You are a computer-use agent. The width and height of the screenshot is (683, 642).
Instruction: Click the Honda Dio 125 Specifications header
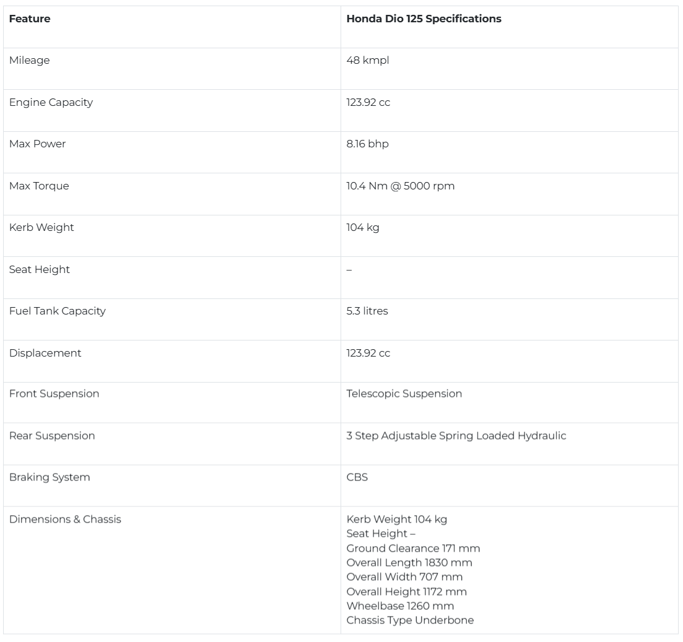coord(424,19)
